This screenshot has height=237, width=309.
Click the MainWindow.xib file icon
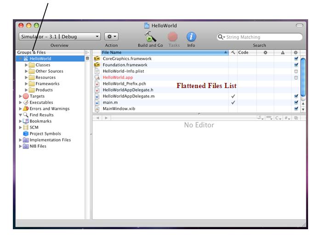coord(97,109)
